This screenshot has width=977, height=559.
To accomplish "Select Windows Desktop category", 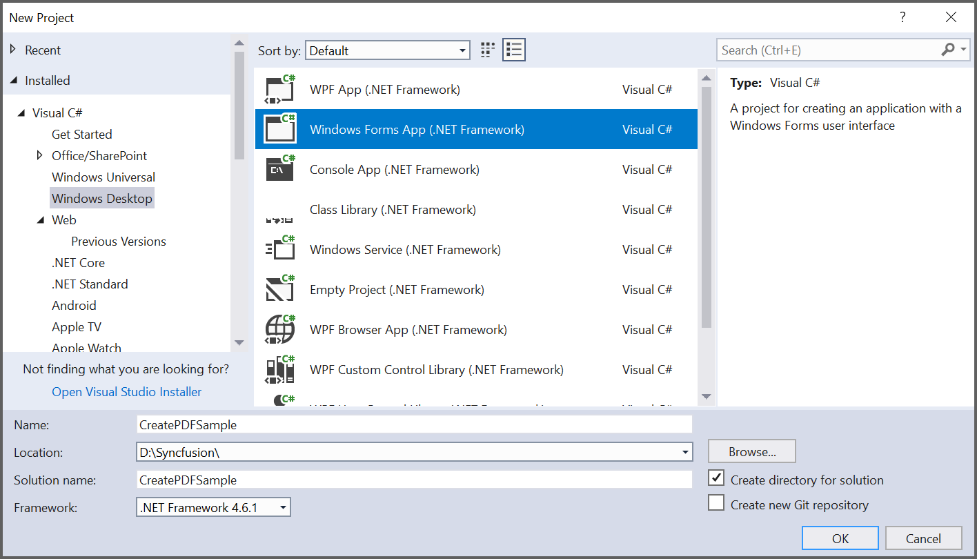I will [x=101, y=198].
